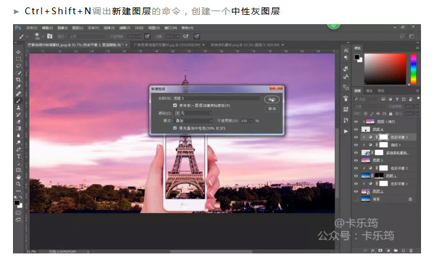The image size is (434, 259).
Task: Open the brush preset picker dropdown arrow
Action: point(43,37)
